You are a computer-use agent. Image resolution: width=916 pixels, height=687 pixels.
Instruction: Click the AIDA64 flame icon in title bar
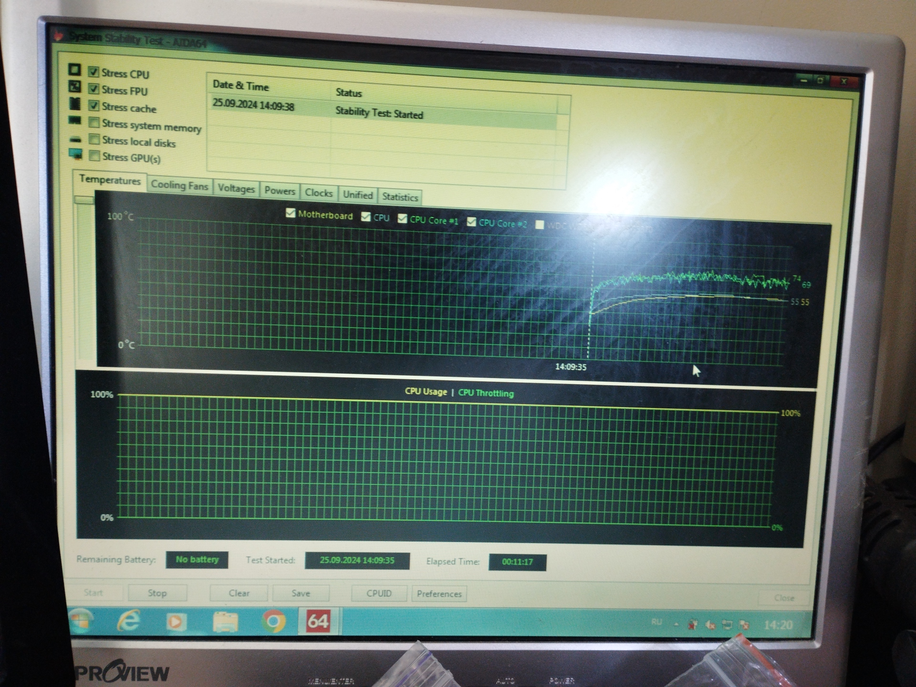(59, 35)
